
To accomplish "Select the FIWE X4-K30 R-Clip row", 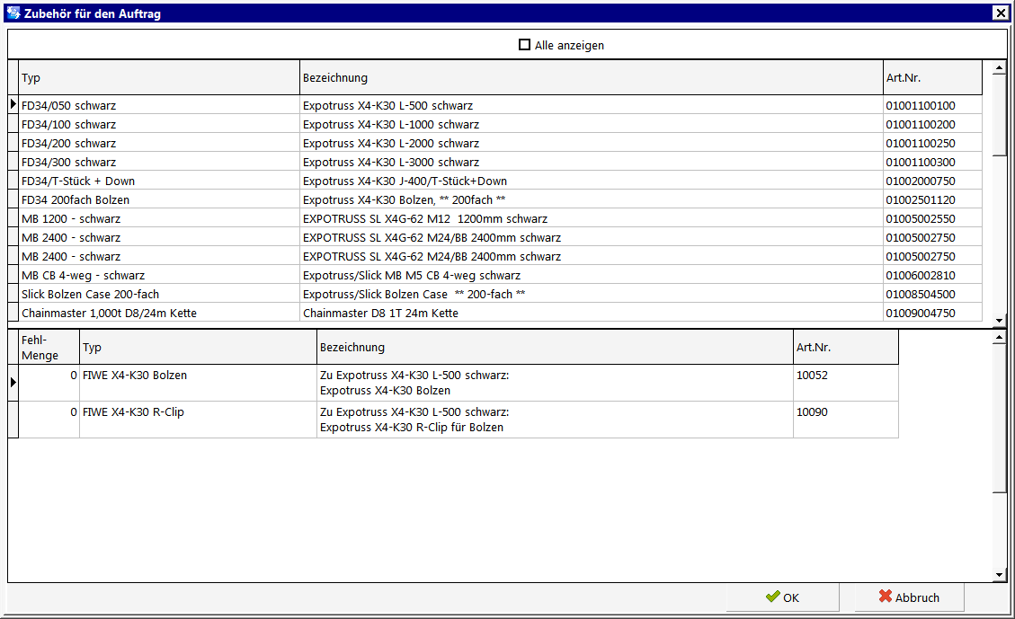I will pos(459,420).
